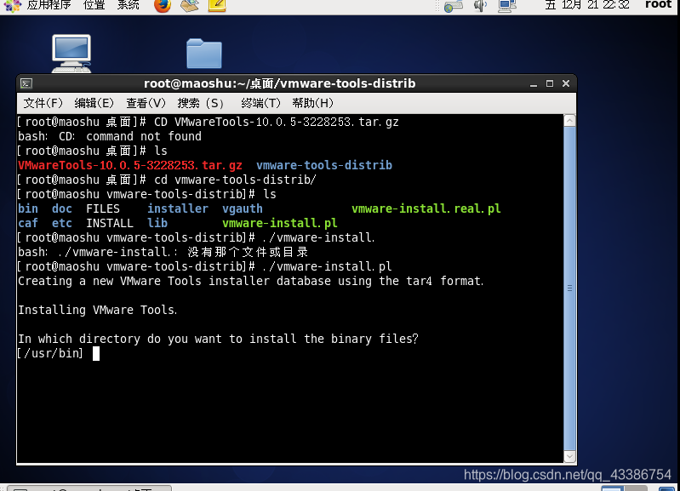Close the terminal window
This screenshot has width=680, height=491.
[565, 83]
